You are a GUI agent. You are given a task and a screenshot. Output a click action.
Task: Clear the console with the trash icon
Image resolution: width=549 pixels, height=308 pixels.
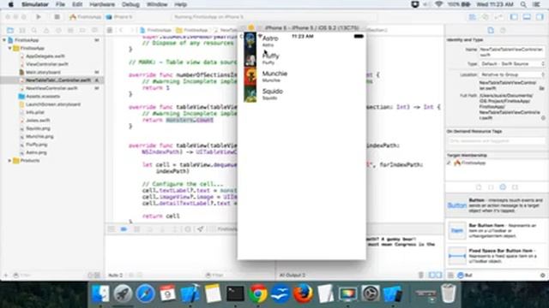coord(421,275)
